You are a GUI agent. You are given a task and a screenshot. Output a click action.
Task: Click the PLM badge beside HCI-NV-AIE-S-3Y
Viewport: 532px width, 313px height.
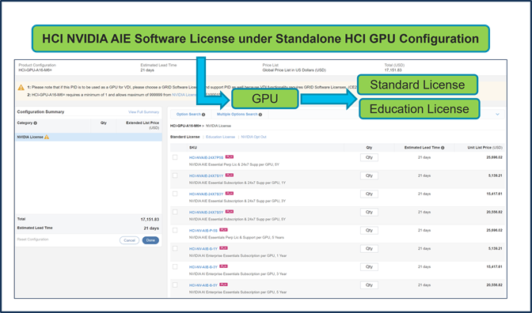point(223,266)
